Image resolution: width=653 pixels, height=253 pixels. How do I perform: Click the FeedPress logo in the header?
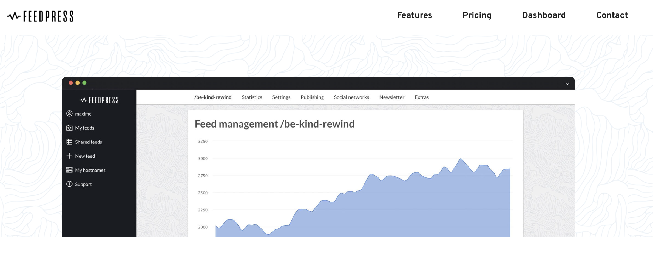[x=40, y=16]
